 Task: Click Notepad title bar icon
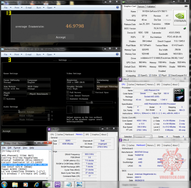tap(3, 143)
